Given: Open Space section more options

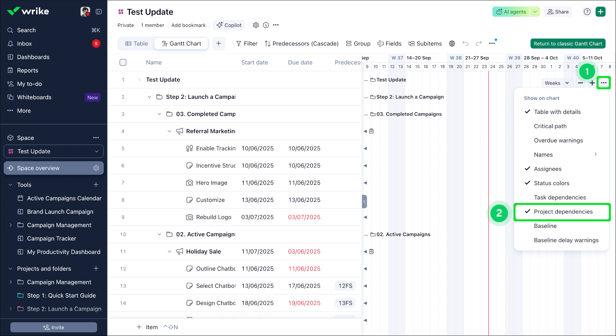Looking at the screenshot, I should [x=96, y=138].
